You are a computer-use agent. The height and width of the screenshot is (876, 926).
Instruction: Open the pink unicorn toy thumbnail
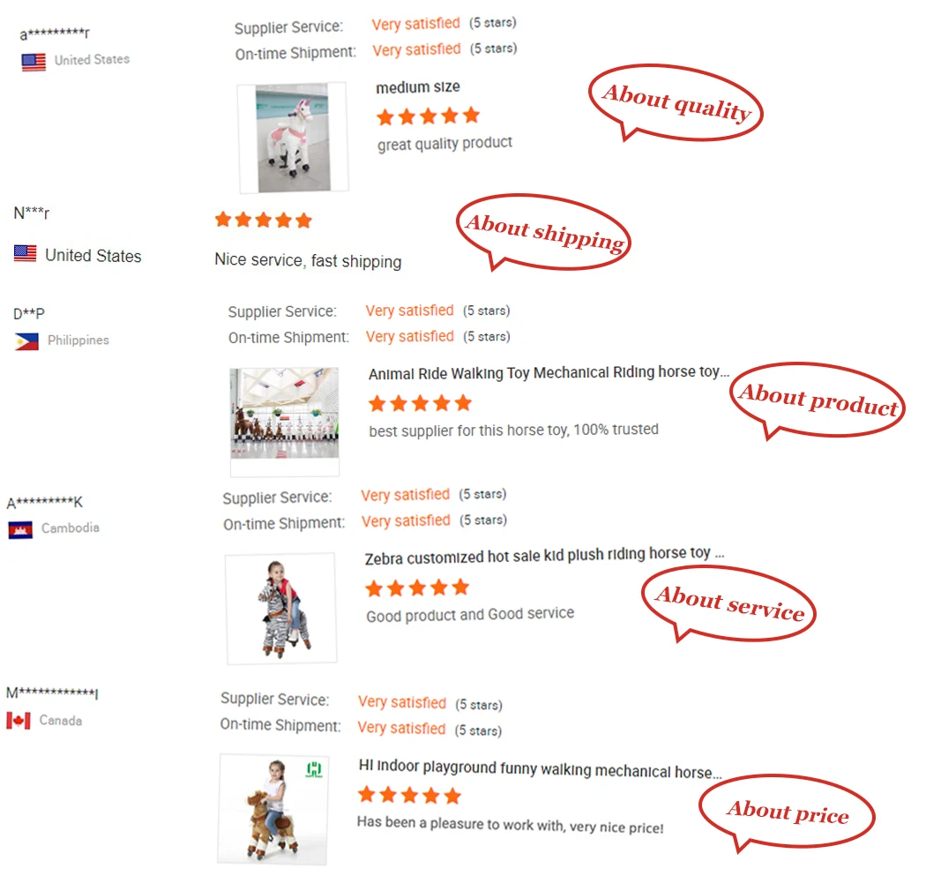(293, 139)
